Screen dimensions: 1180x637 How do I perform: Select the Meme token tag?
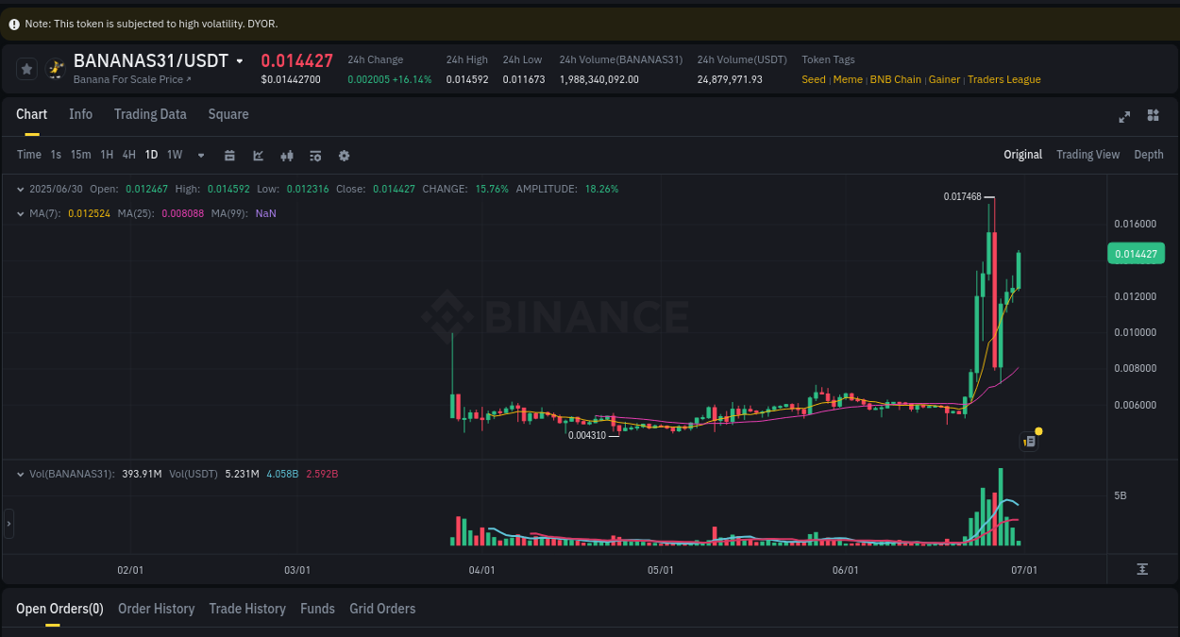pos(848,79)
